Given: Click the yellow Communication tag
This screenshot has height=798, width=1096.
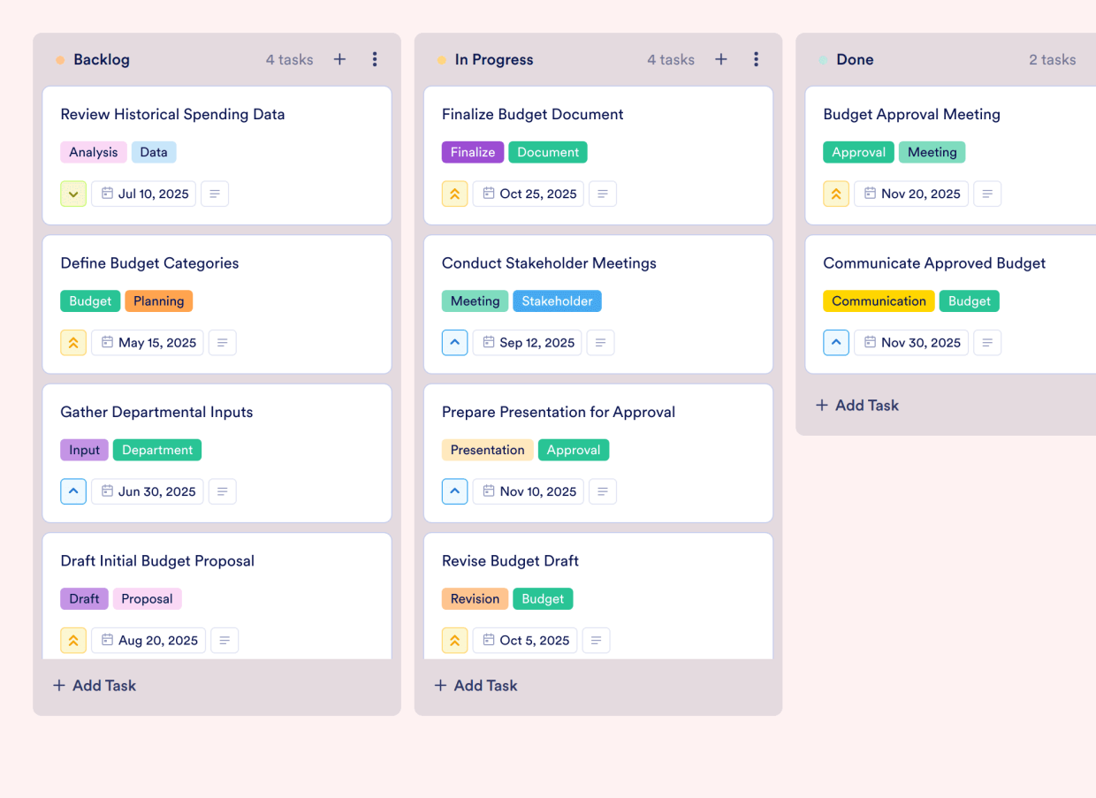Looking at the screenshot, I should [x=879, y=300].
